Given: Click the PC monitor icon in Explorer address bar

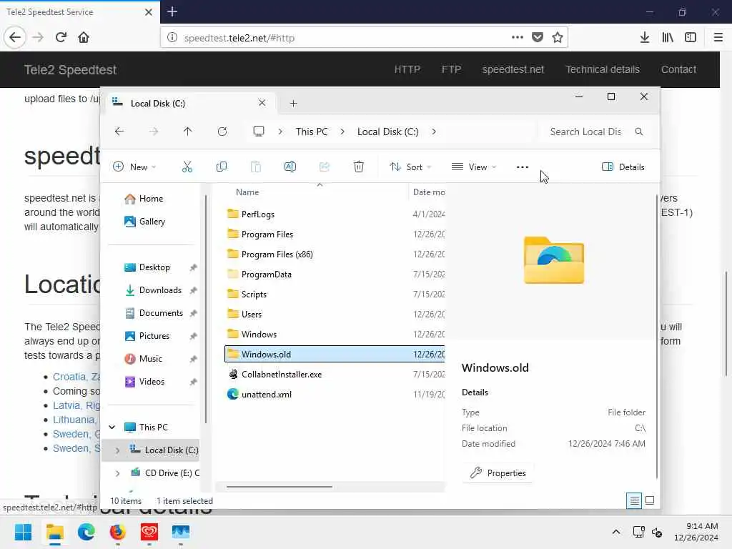Looking at the screenshot, I should [259, 132].
